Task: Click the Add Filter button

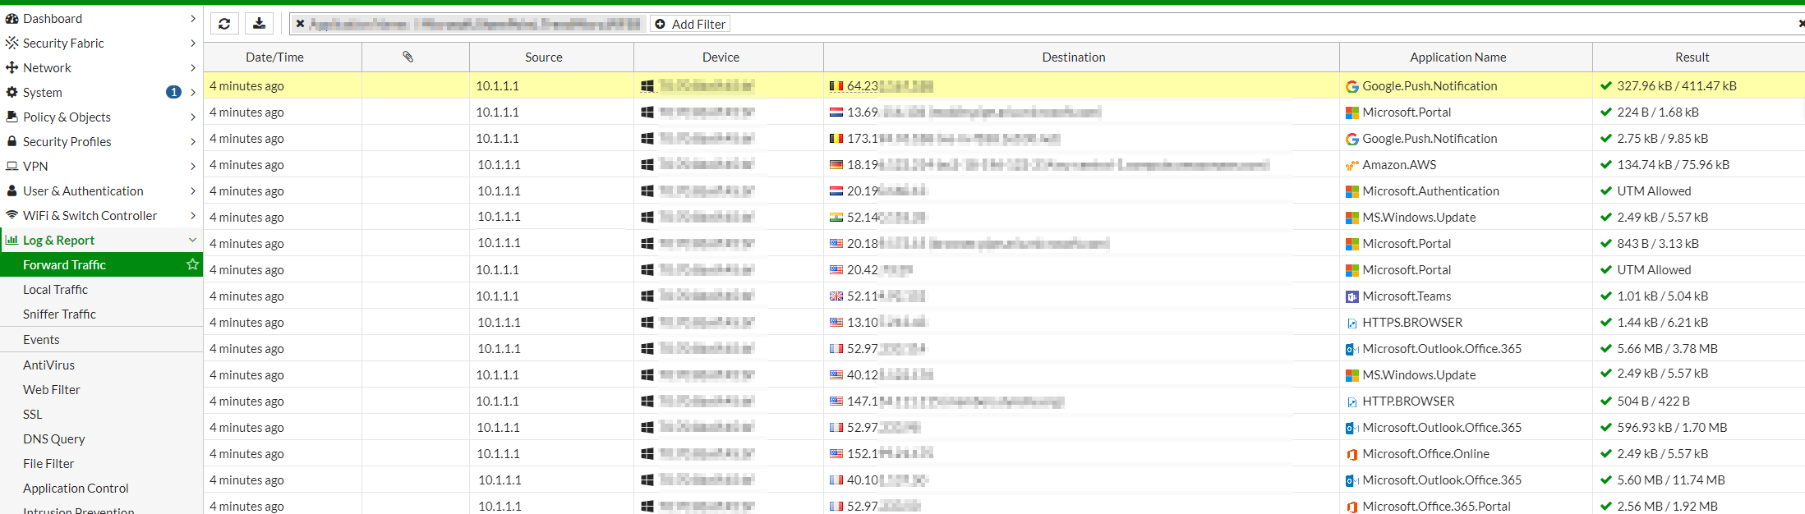Action: pos(690,24)
